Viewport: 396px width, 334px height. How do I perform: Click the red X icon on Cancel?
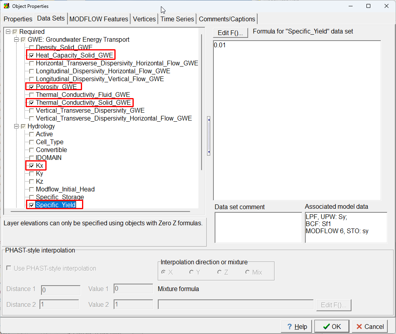pyautogui.click(x=359, y=327)
